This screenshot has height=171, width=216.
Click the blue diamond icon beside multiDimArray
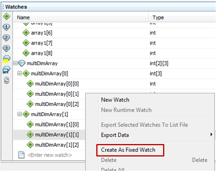pos(22,63)
